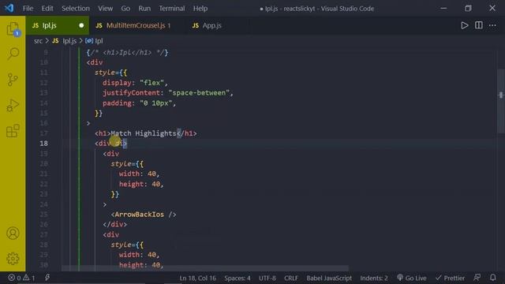Screen dimensions: 505x284
Task: Click line number 18 in the gutter
Action: [44, 144]
